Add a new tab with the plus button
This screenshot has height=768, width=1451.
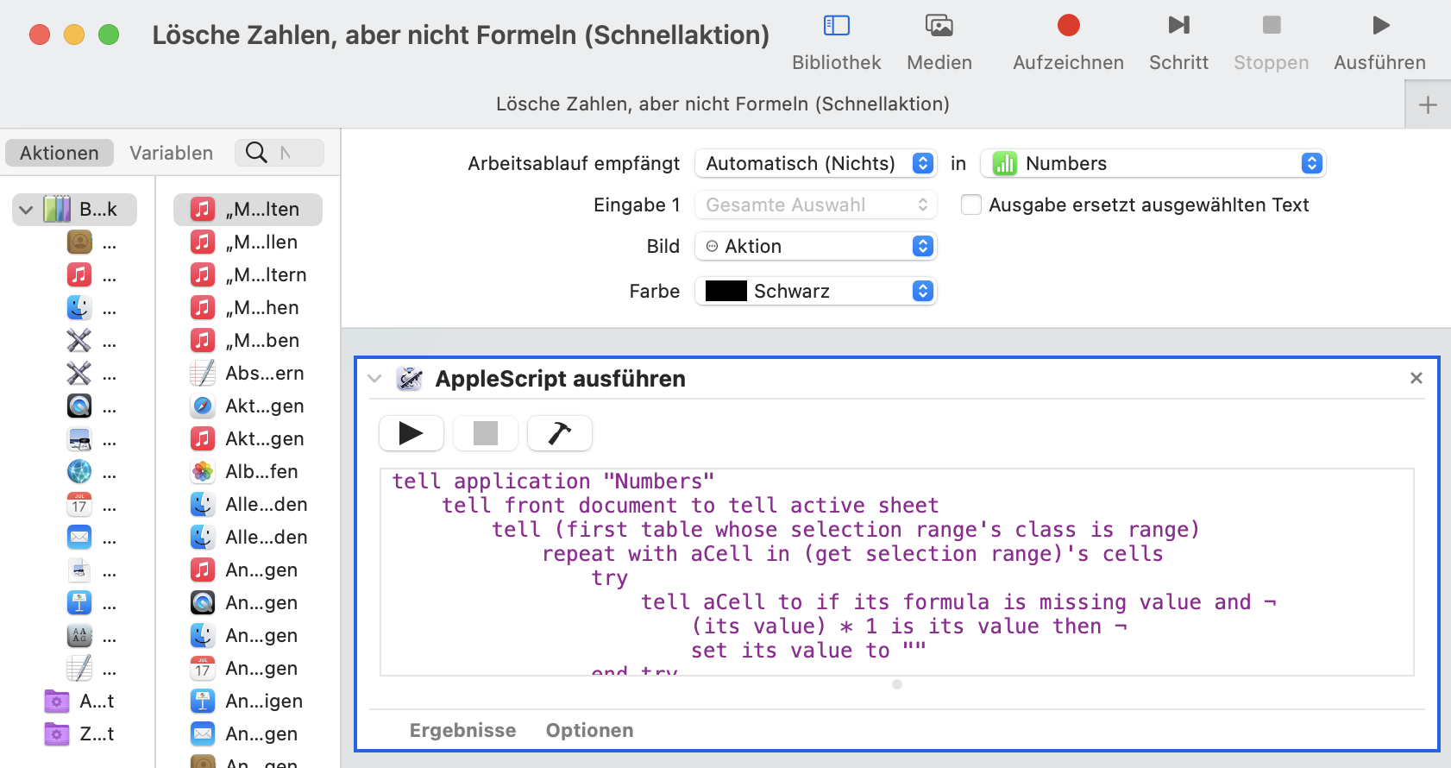coord(1428,104)
